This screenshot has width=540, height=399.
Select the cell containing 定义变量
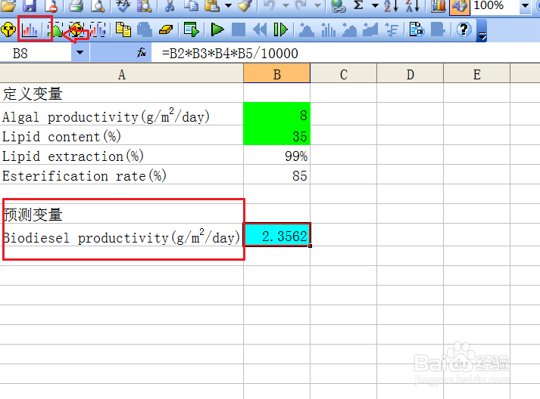click(122, 93)
